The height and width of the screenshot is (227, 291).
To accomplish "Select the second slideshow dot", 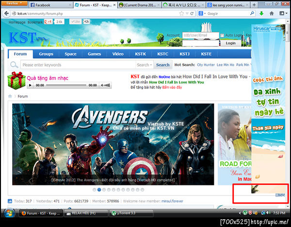I will coord(99,190).
